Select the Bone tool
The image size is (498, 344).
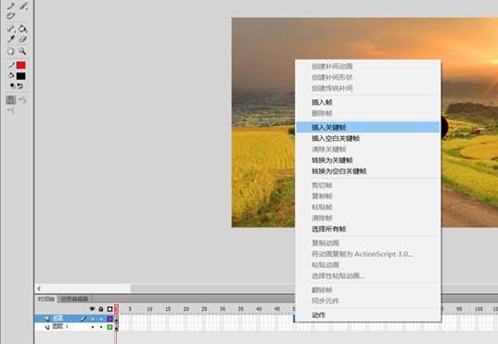pyautogui.click(x=11, y=29)
